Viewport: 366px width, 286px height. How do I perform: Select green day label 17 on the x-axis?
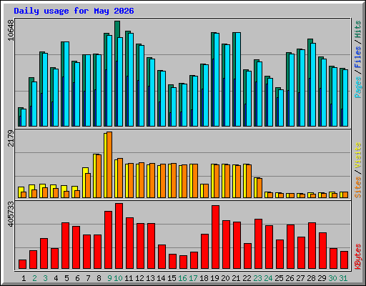pos(193,278)
